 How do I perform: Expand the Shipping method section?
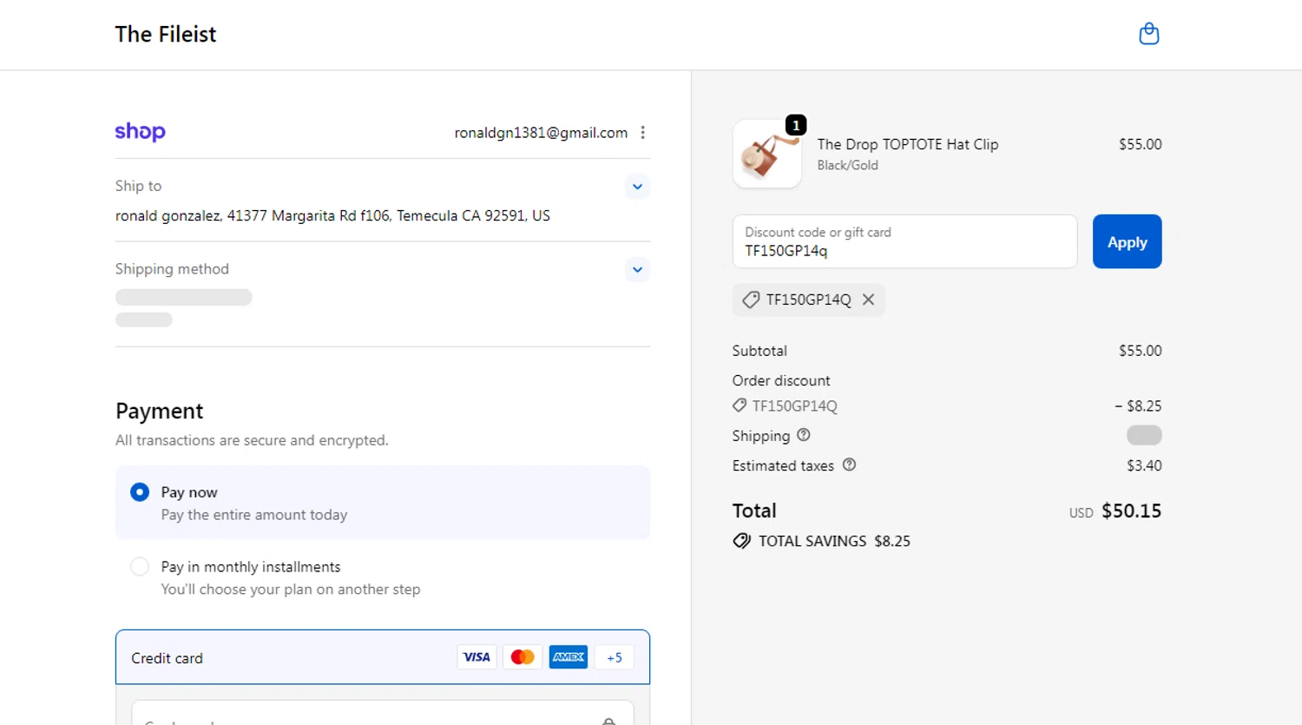(x=637, y=269)
